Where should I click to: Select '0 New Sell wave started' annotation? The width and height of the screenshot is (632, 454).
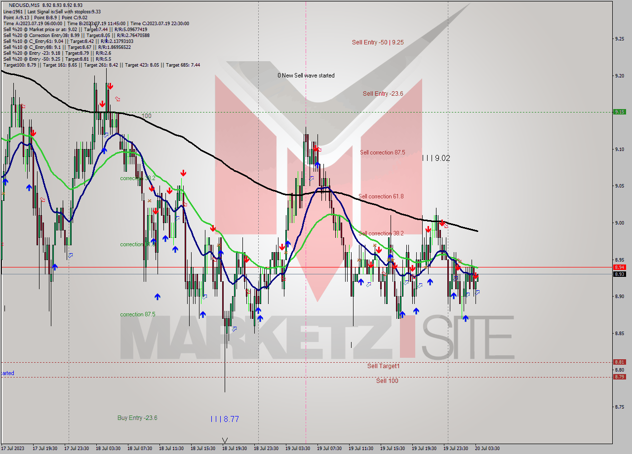[x=306, y=76]
